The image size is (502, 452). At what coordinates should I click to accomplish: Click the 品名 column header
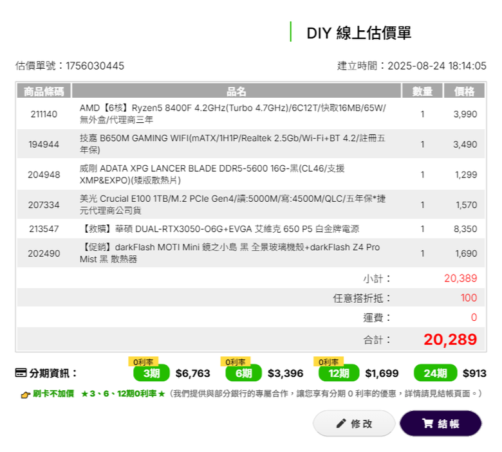[x=236, y=91]
